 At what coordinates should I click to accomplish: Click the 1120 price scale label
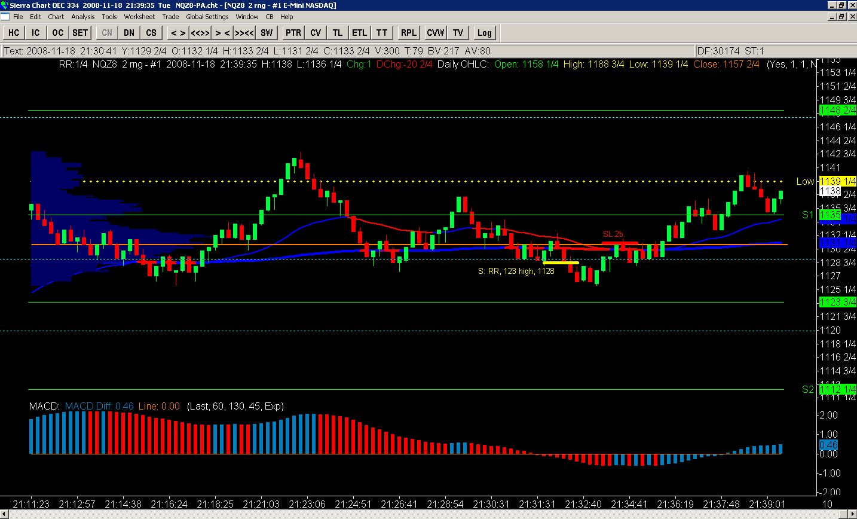tap(831, 330)
